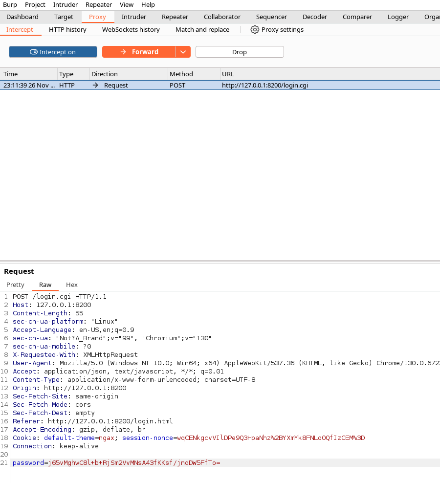Open the Burp menu
This screenshot has width=440, height=483.
[x=10, y=4]
